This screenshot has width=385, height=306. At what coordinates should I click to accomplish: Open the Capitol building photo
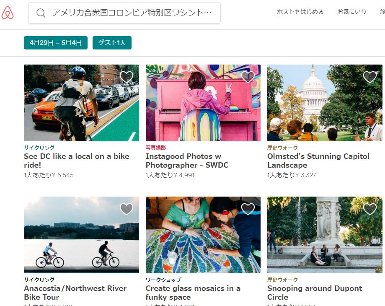click(x=325, y=103)
